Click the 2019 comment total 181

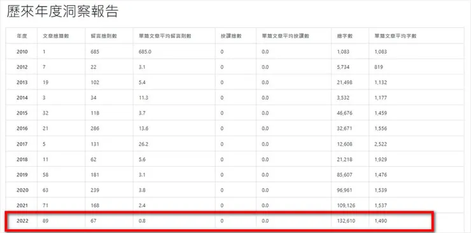point(95,174)
